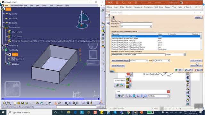Open PowerPoint Design tab
The width and height of the screenshot is (205, 115).
coord(129,7)
